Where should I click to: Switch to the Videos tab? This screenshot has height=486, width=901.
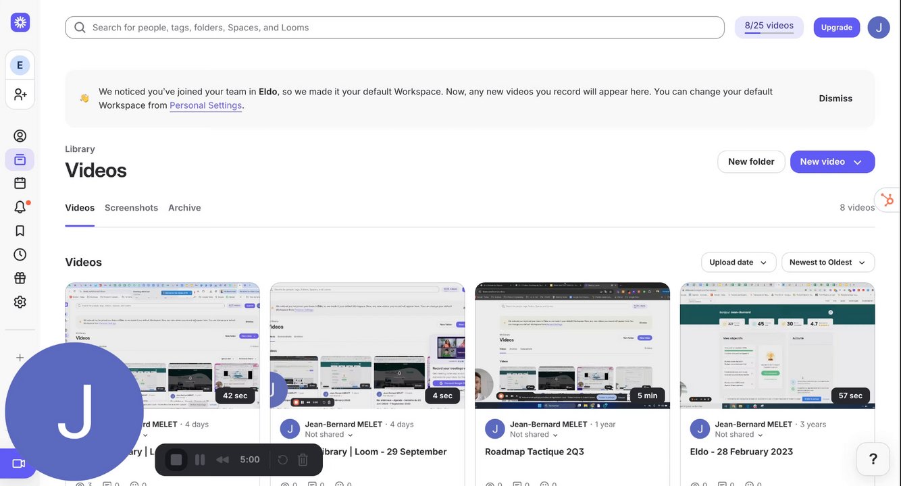tap(80, 208)
